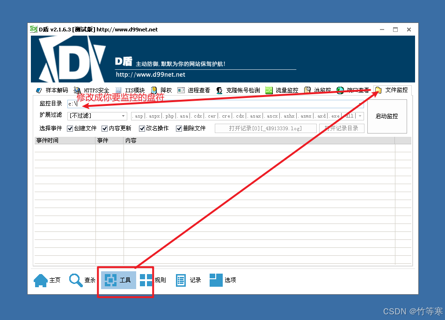Expand the 不过滤 filter dropdown
Viewport: 445px width, 320px height.
point(123,116)
